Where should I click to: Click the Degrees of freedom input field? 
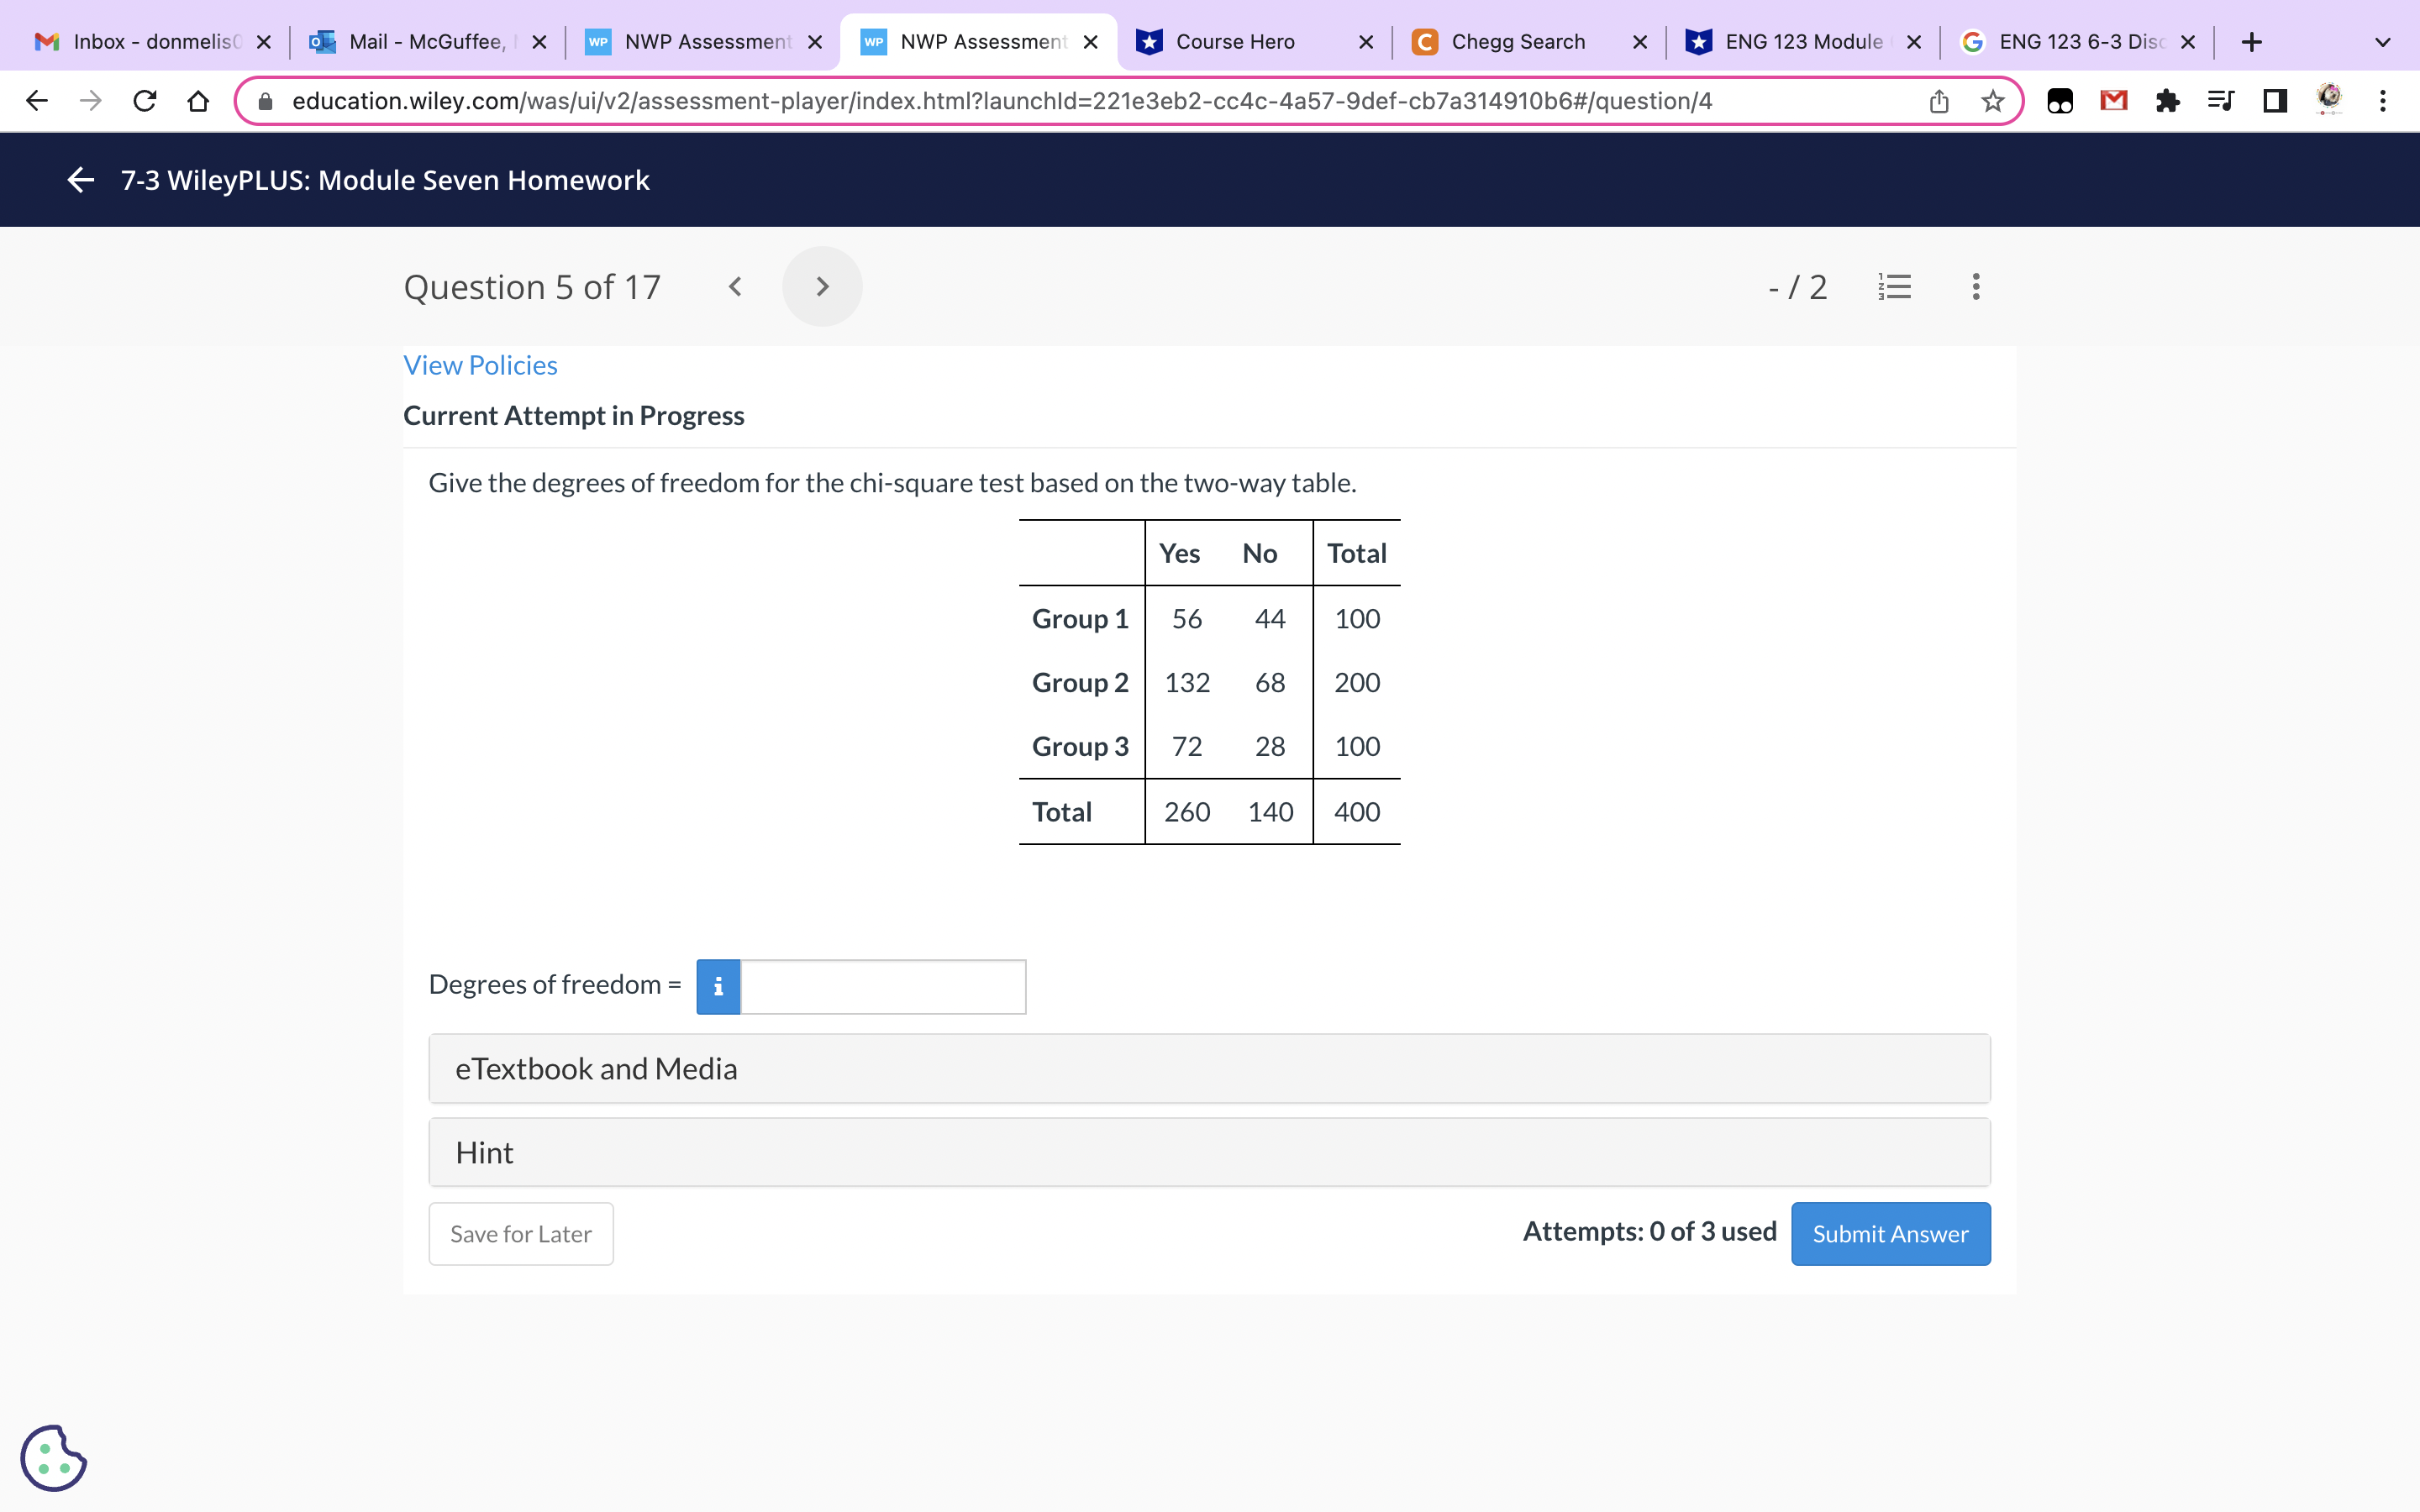882,987
